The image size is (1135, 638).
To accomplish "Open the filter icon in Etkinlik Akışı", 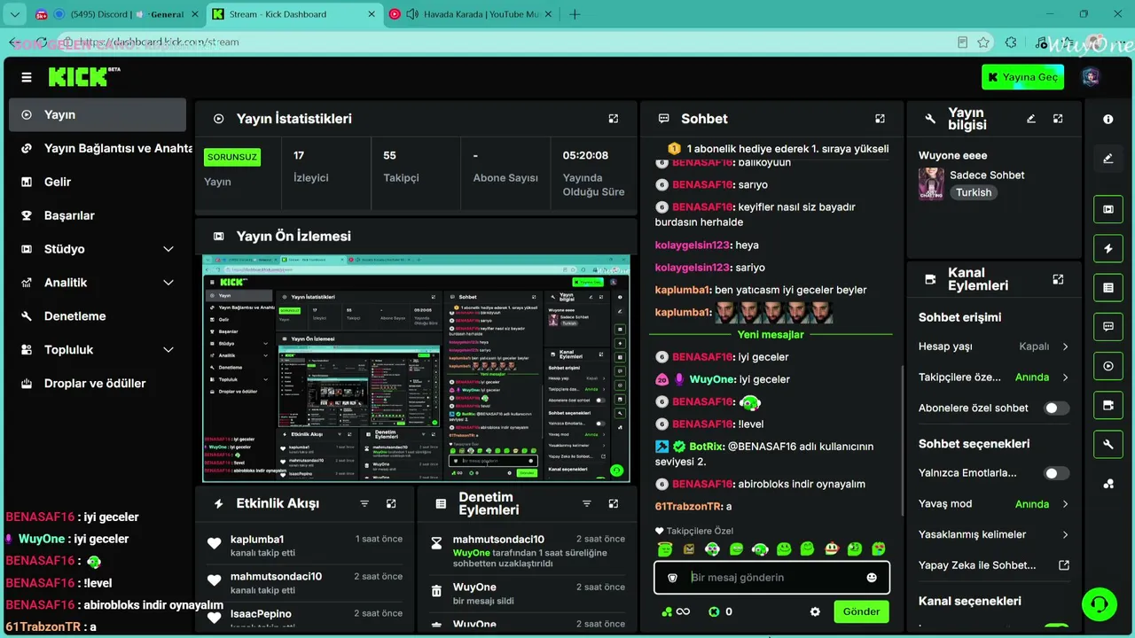I will point(364,503).
